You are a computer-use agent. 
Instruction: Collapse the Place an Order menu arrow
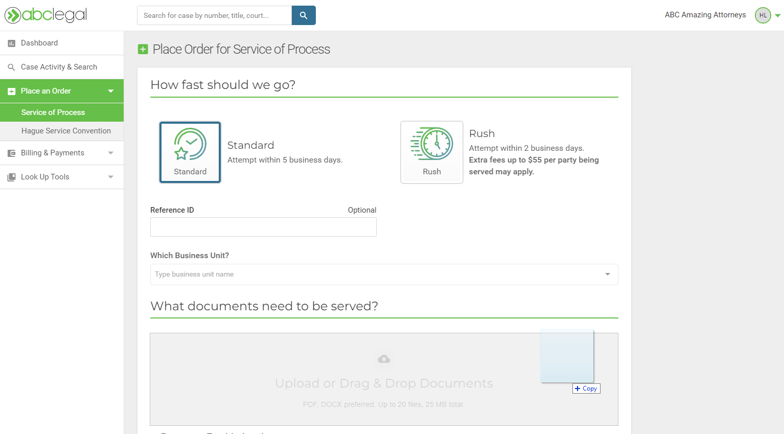click(111, 91)
